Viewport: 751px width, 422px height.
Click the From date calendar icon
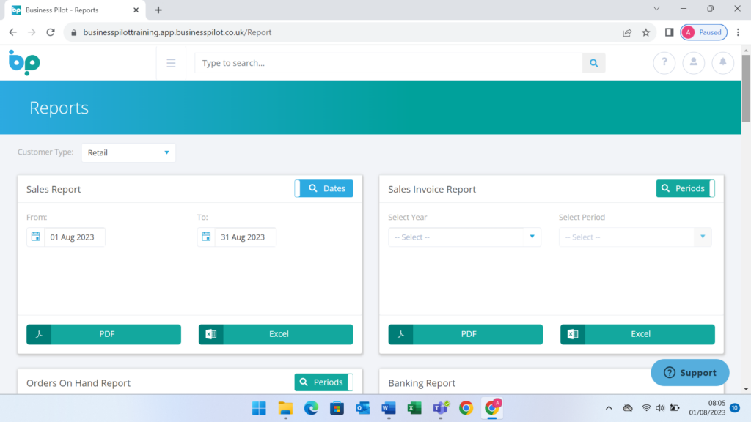click(35, 237)
